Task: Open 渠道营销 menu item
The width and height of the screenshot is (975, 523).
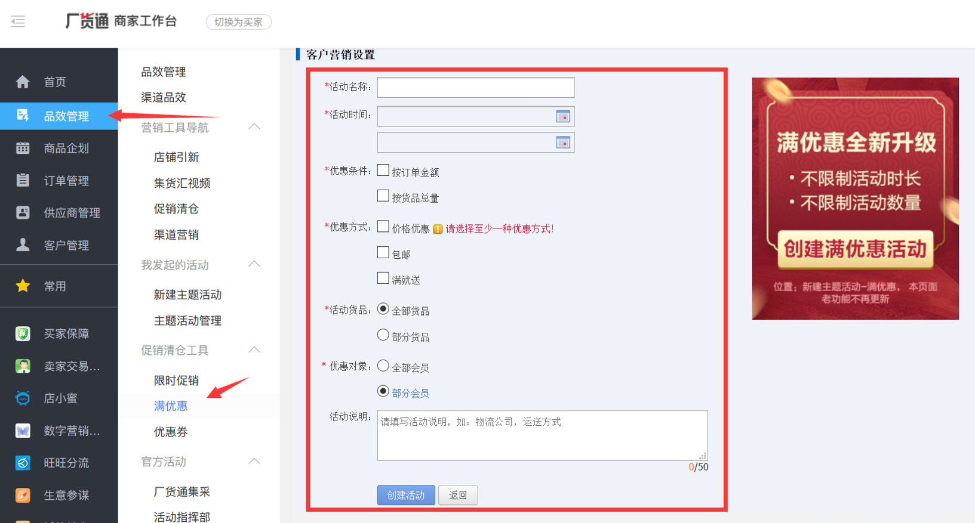Action: (177, 234)
